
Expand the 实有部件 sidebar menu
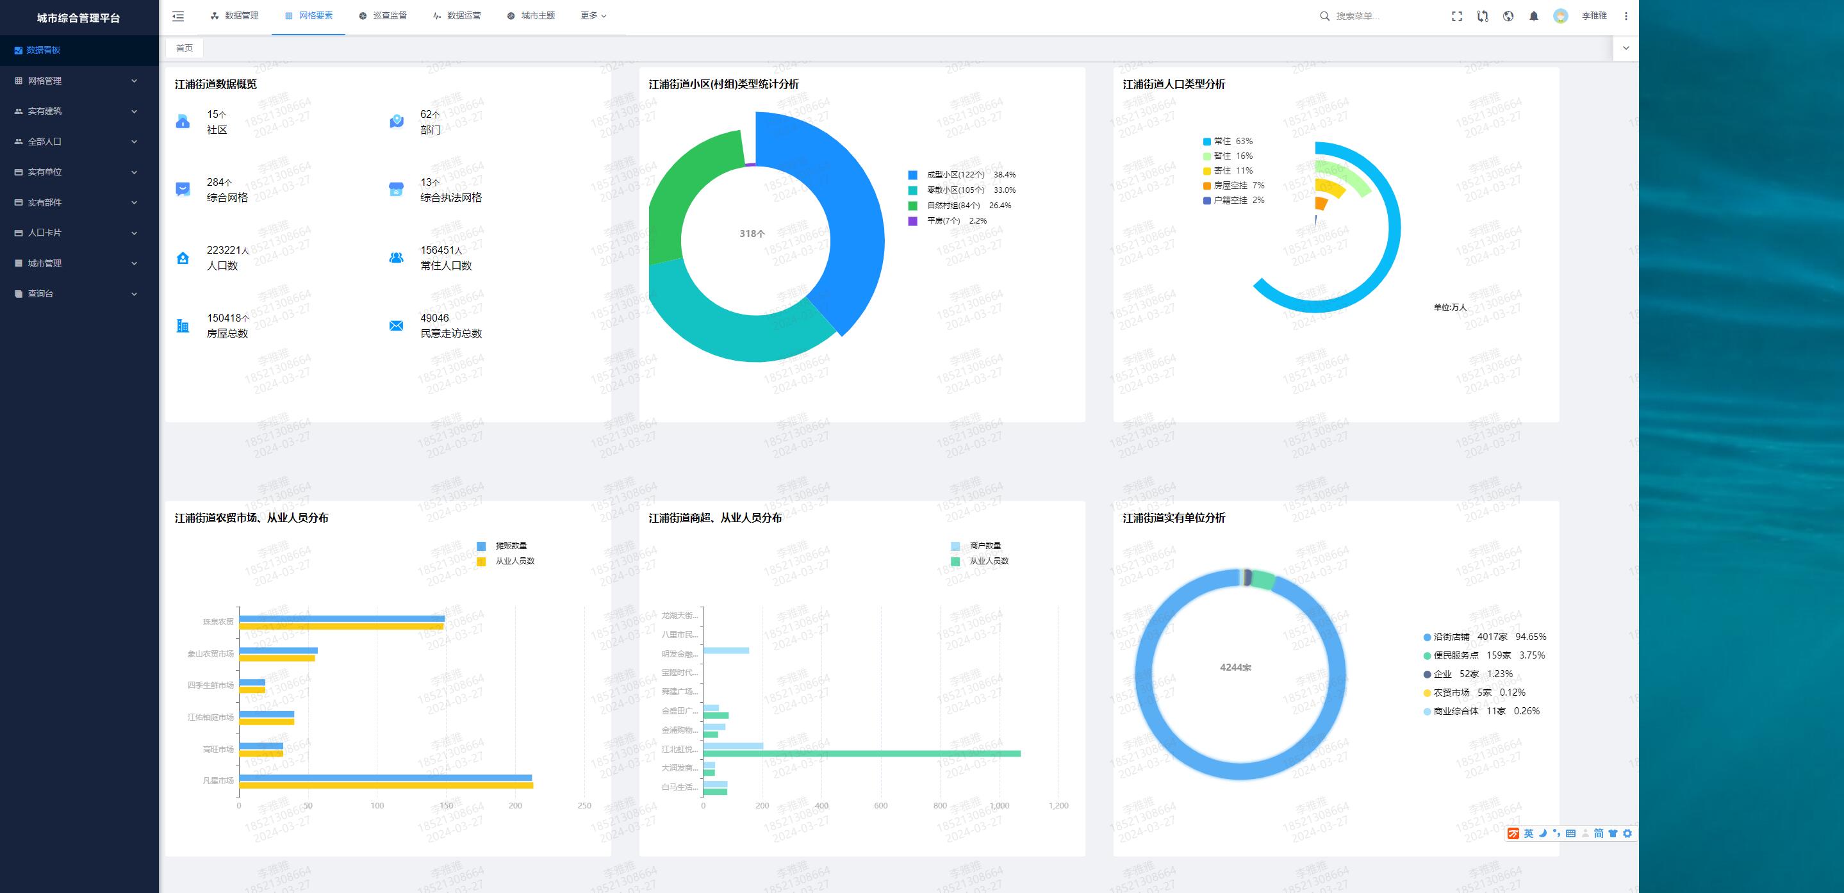[79, 202]
